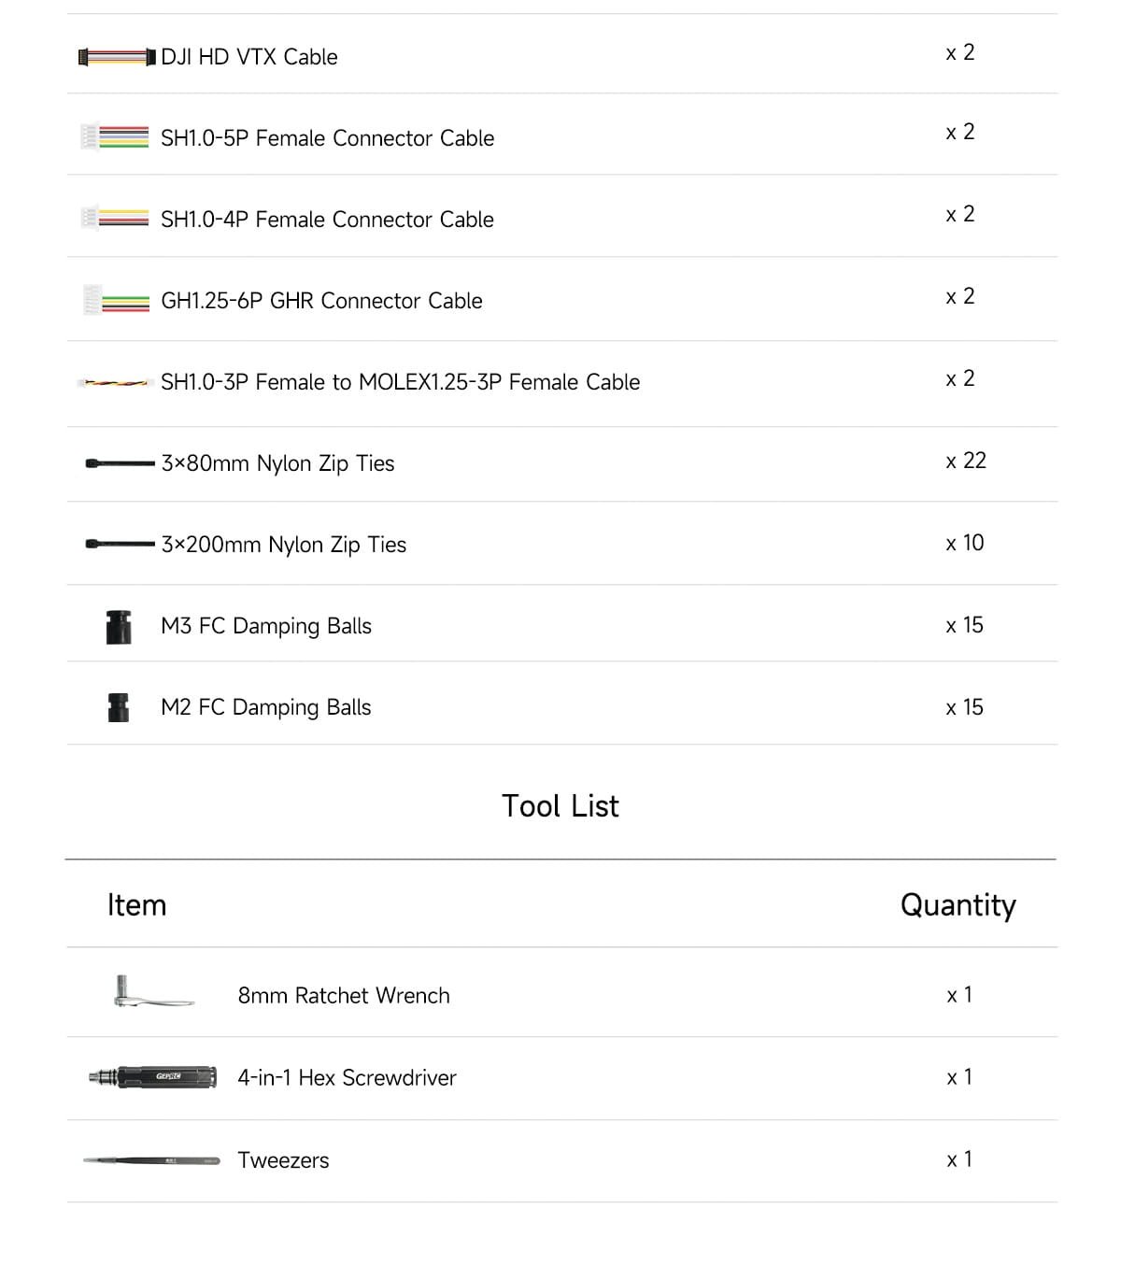Screen dimensions: 1121x1279
Task: Click the DJI HD VTX Cable label
Action: click(249, 57)
